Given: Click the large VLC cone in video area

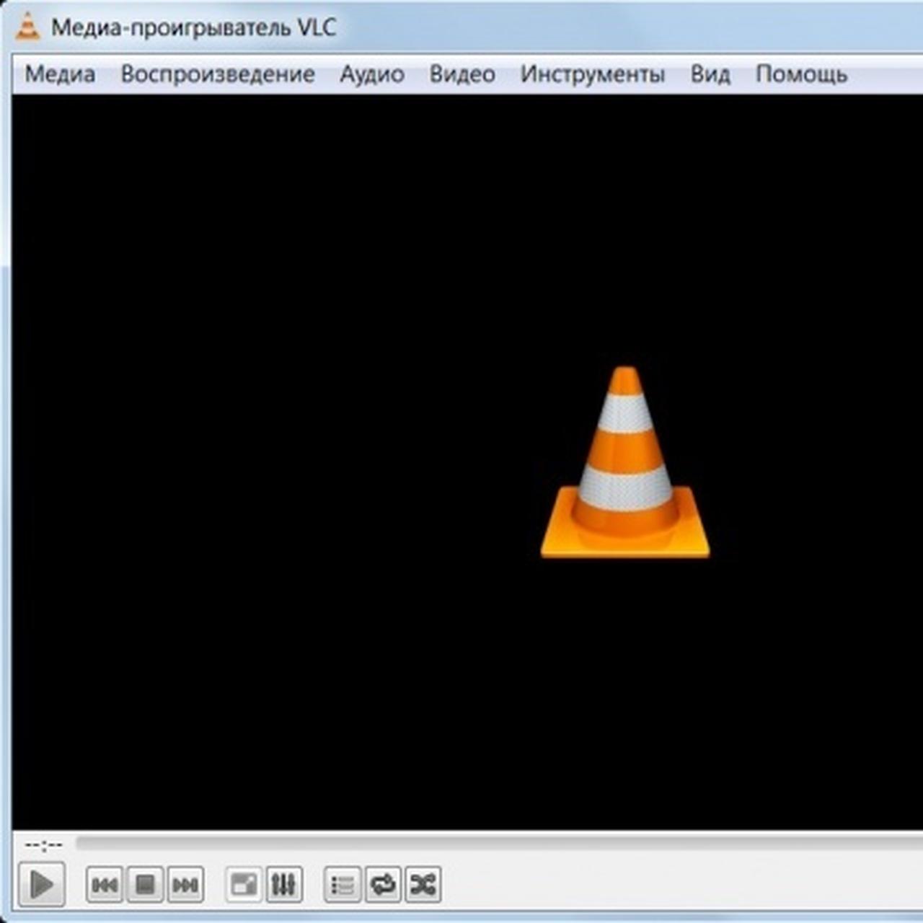Looking at the screenshot, I should tap(625, 462).
